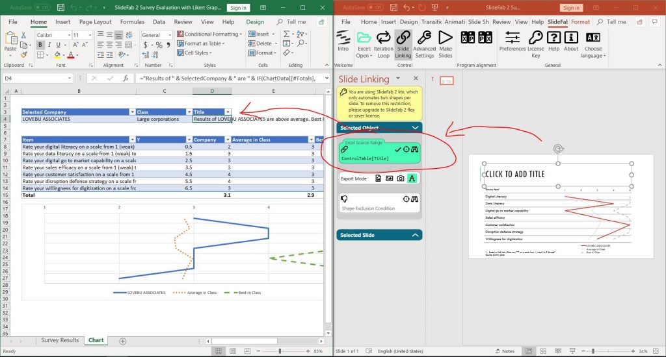Click the PowerPoint zoom slider handle

tap(593, 351)
